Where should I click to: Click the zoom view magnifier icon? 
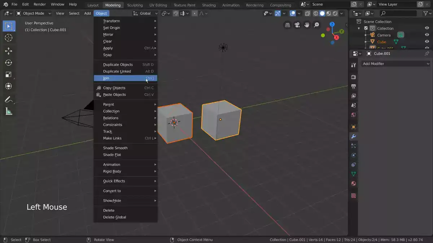click(x=316, y=25)
